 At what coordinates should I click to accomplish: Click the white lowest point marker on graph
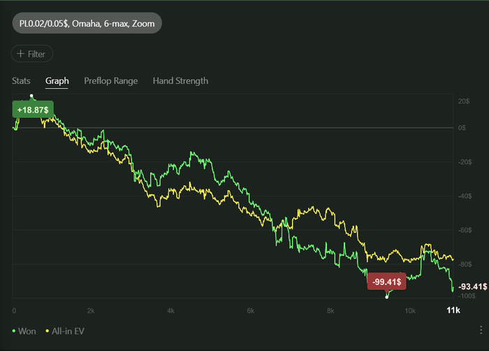387,296
